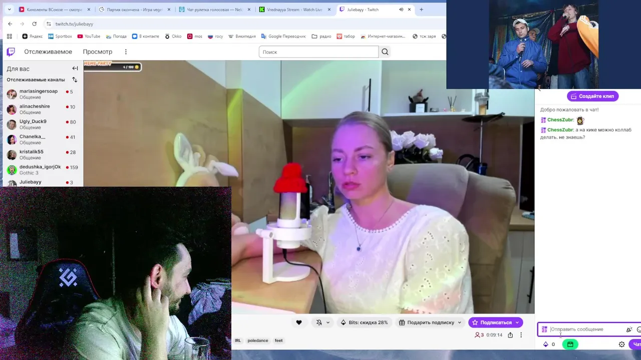Expand the Подписаться dropdown chevron

click(517, 322)
